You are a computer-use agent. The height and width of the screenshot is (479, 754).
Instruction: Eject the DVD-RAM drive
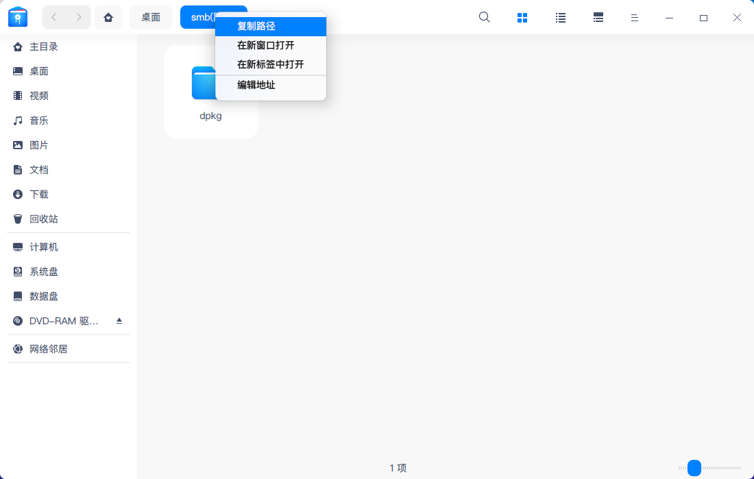[119, 321]
